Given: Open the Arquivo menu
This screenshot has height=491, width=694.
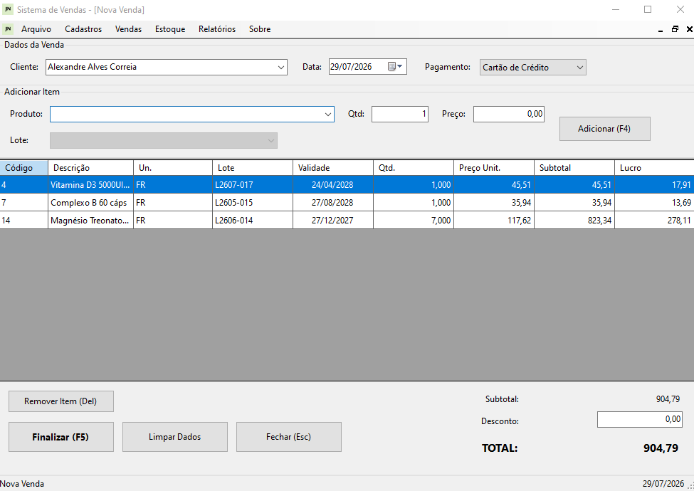Looking at the screenshot, I should tap(36, 29).
